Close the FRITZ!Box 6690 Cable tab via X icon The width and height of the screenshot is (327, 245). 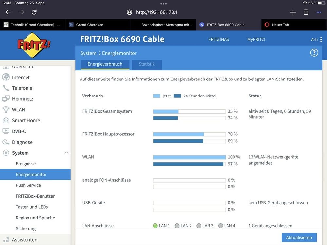point(201,25)
